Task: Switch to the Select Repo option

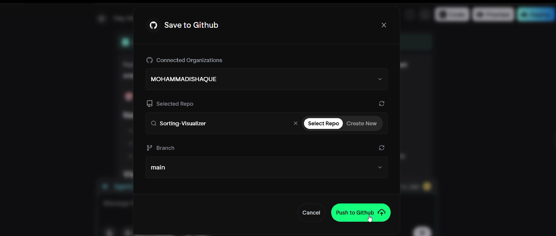Action: pos(323,124)
